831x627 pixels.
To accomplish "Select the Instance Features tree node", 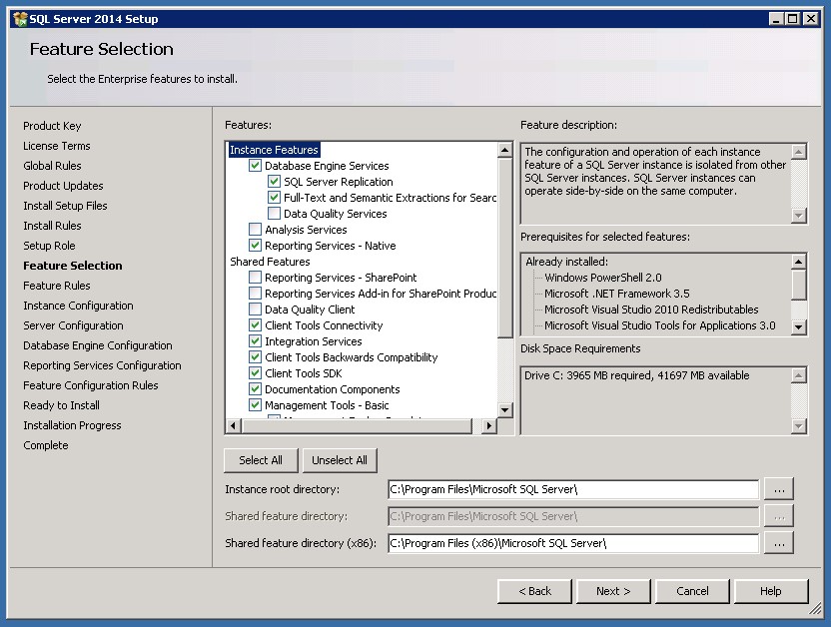I will tap(274, 150).
